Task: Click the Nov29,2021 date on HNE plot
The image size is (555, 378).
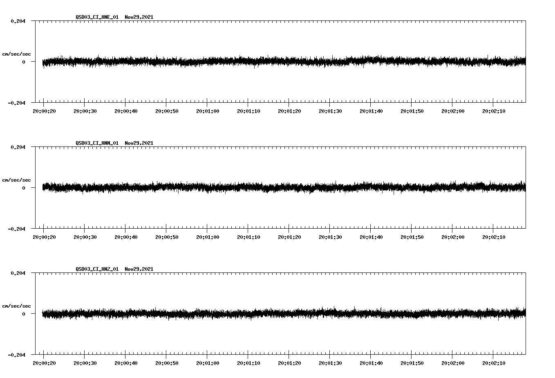Action: coord(139,17)
